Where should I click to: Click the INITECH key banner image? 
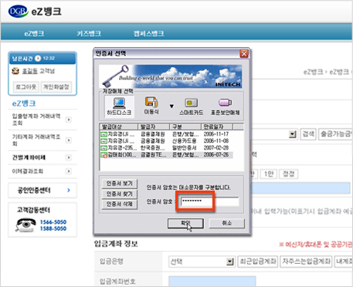171,76
